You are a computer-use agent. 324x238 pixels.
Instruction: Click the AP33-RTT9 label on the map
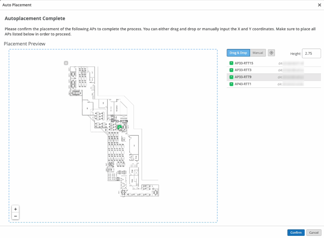coord(119,121)
